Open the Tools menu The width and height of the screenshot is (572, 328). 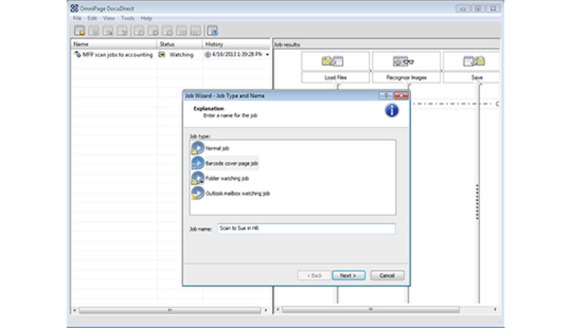128,18
